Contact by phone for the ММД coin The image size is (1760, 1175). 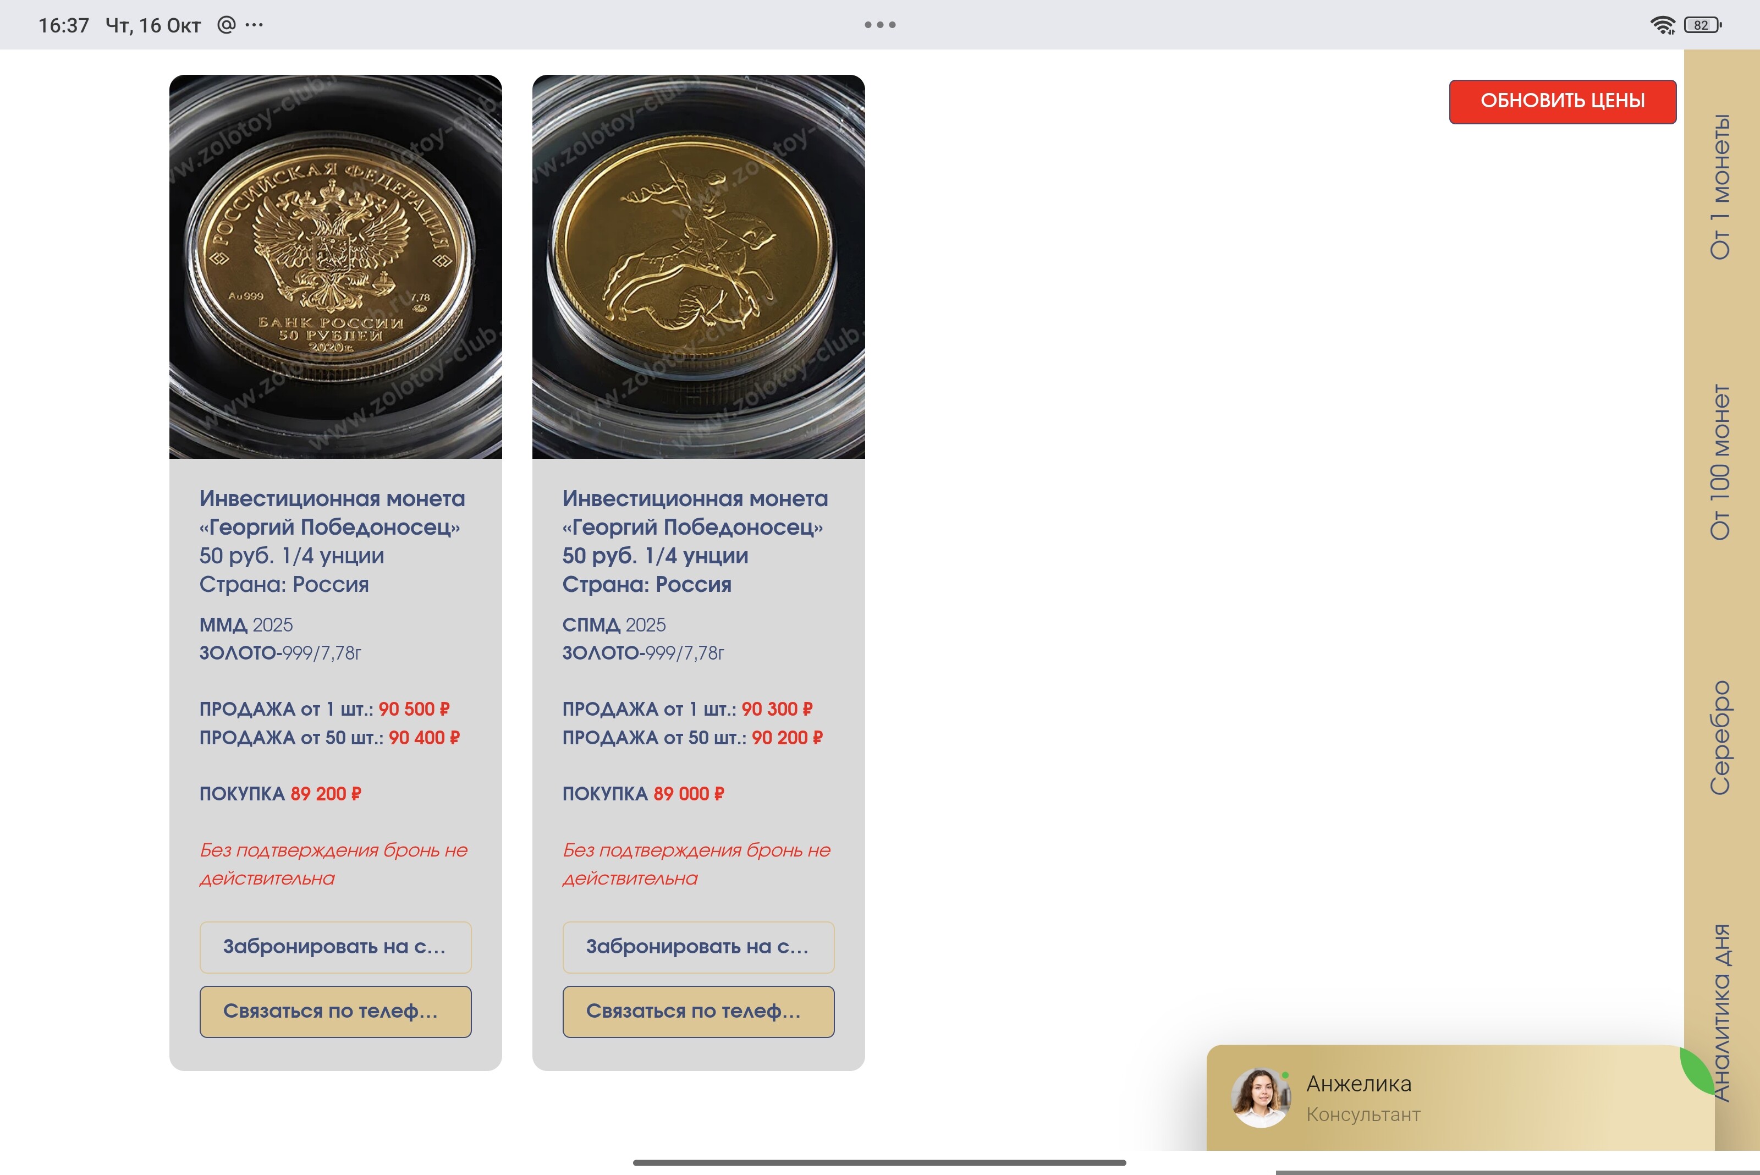(335, 1011)
